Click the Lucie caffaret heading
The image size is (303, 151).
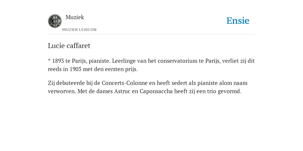coord(69,46)
